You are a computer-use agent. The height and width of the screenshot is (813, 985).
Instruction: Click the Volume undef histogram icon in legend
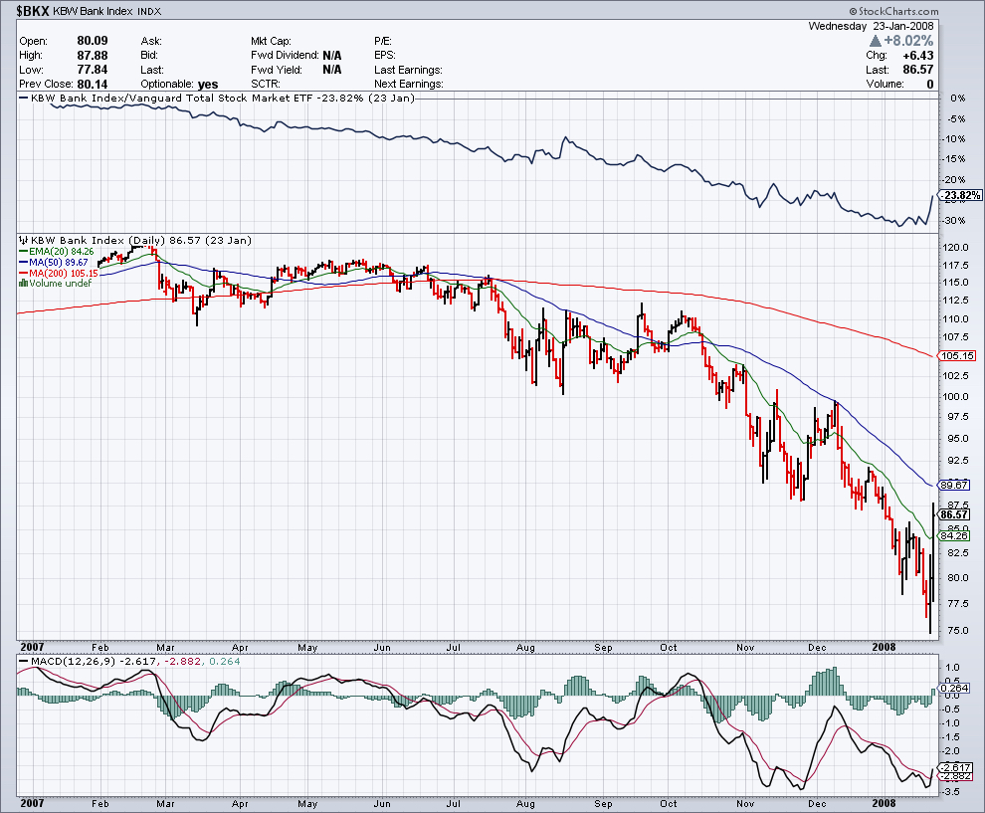[x=24, y=284]
